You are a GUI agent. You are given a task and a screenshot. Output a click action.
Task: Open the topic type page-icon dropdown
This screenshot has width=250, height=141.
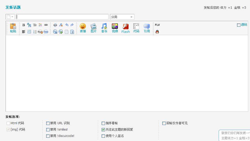pos(10,17)
